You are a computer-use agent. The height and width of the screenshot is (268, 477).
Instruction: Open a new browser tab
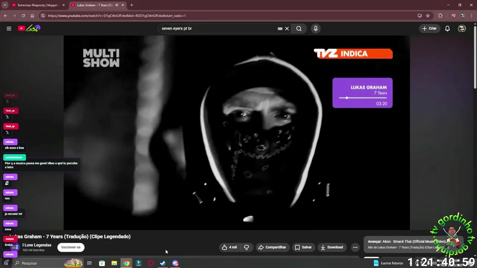click(x=132, y=5)
